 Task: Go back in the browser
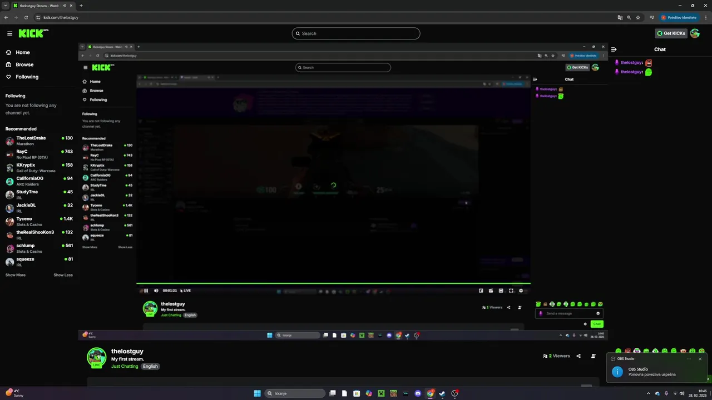pos(6,17)
